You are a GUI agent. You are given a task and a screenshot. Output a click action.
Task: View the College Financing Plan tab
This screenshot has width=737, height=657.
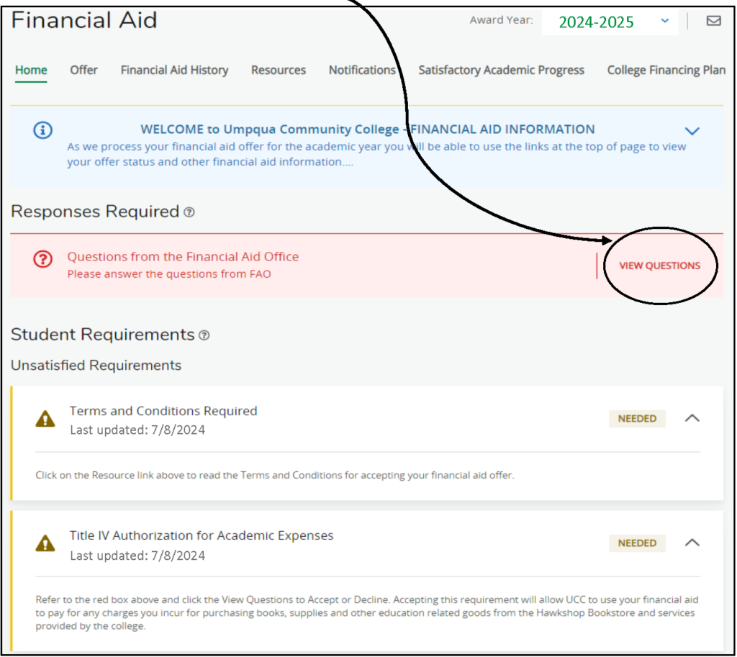point(666,70)
